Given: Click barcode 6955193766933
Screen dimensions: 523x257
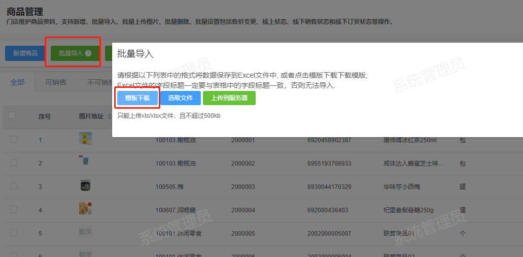Looking at the screenshot, I should click(x=329, y=164).
